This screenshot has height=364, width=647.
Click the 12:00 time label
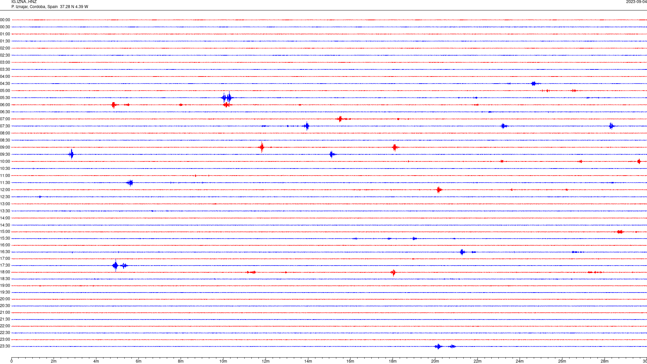click(x=5, y=190)
